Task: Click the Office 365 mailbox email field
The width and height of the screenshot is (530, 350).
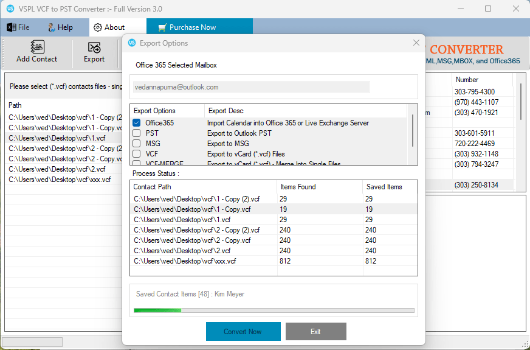Action: coord(251,87)
